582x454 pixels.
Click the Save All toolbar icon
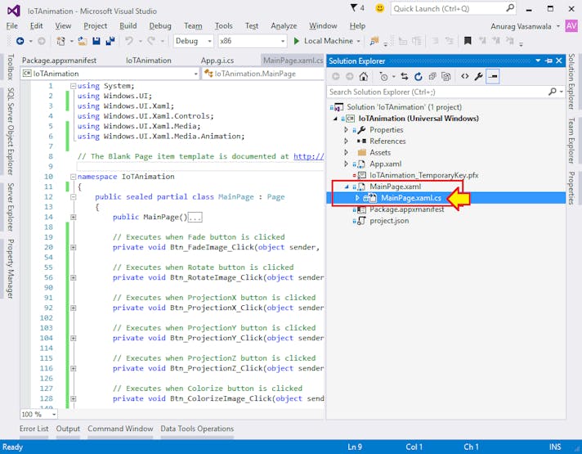(x=110, y=41)
